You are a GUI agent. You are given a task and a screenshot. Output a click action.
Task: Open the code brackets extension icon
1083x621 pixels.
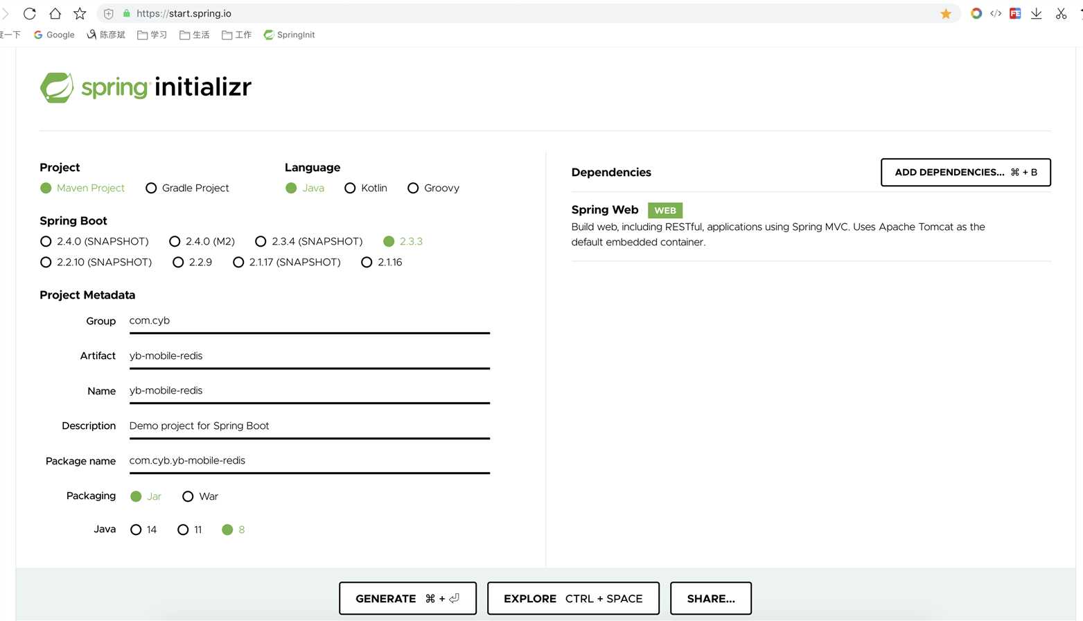[x=996, y=13]
